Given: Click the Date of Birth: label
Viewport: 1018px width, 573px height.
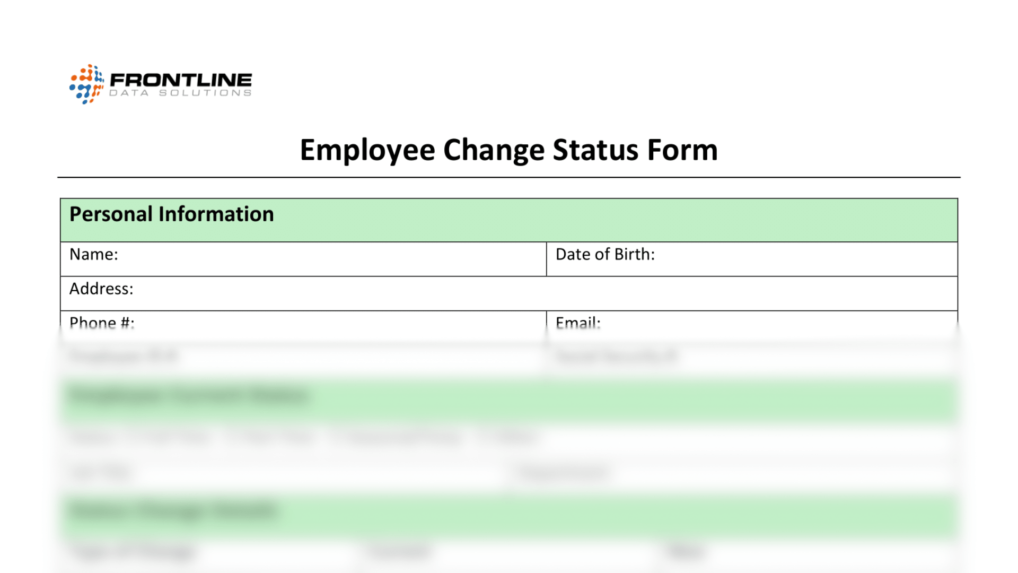Looking at the screenshot, I should point(605,255).
